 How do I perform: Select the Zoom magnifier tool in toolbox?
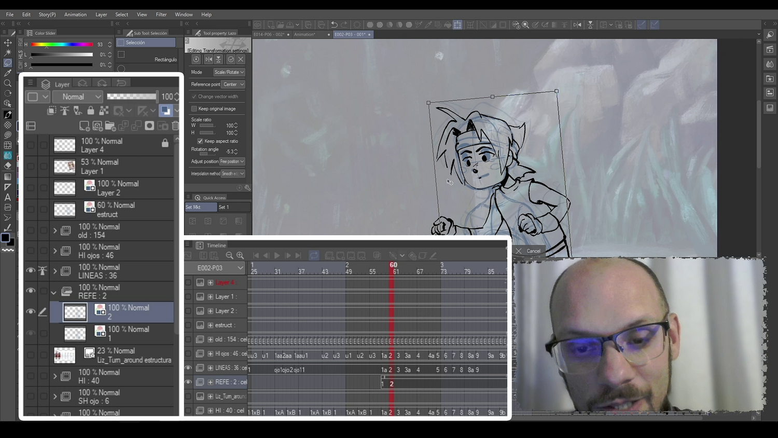[x=8, y=83]
